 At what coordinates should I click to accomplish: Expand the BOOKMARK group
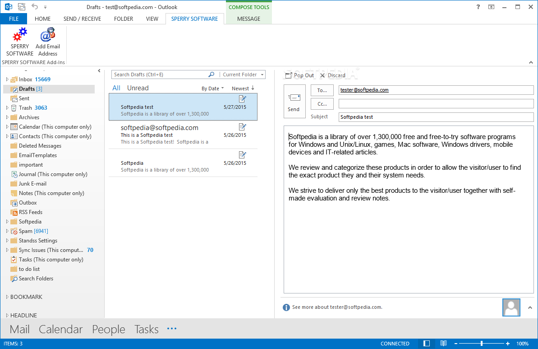point(7,297)
